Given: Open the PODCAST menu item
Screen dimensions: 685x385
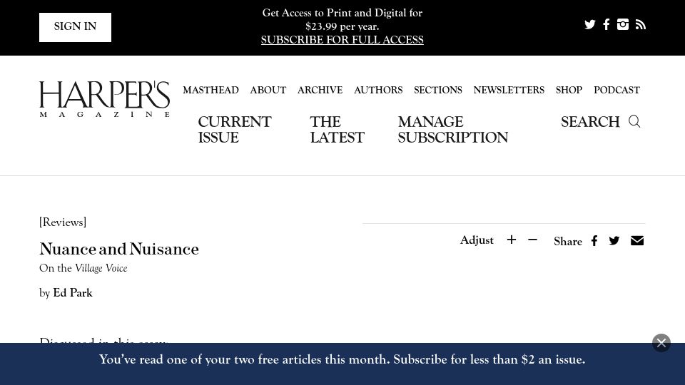Looking at the screenshot, I should click(x=616, y=90).
